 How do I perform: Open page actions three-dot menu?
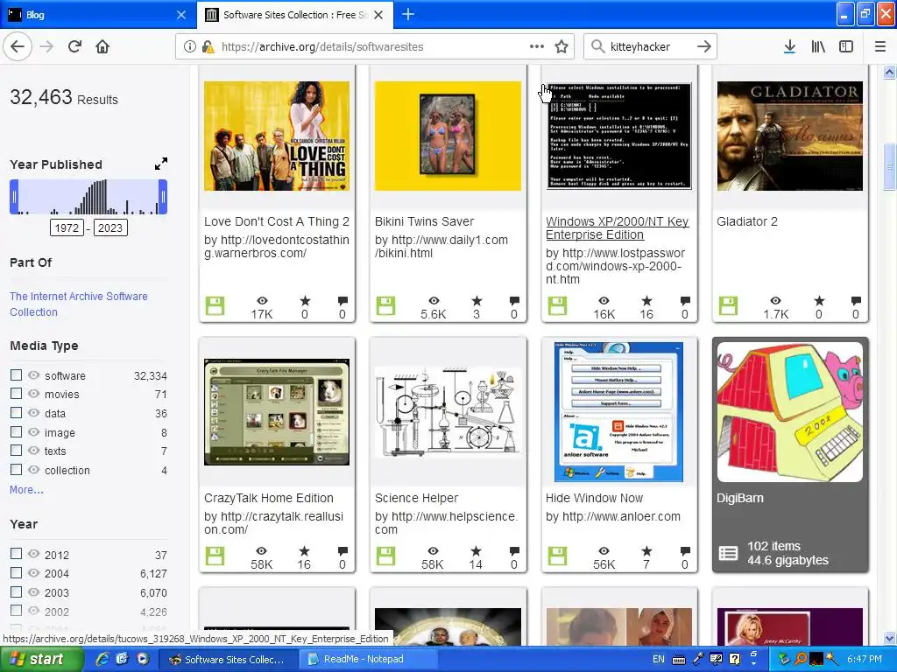click(x=537, y=46)
